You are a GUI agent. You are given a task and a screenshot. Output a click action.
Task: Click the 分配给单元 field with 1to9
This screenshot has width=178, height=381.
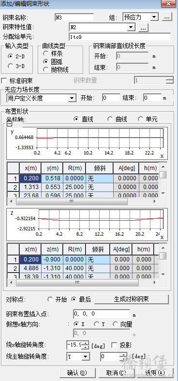(120, 37)
